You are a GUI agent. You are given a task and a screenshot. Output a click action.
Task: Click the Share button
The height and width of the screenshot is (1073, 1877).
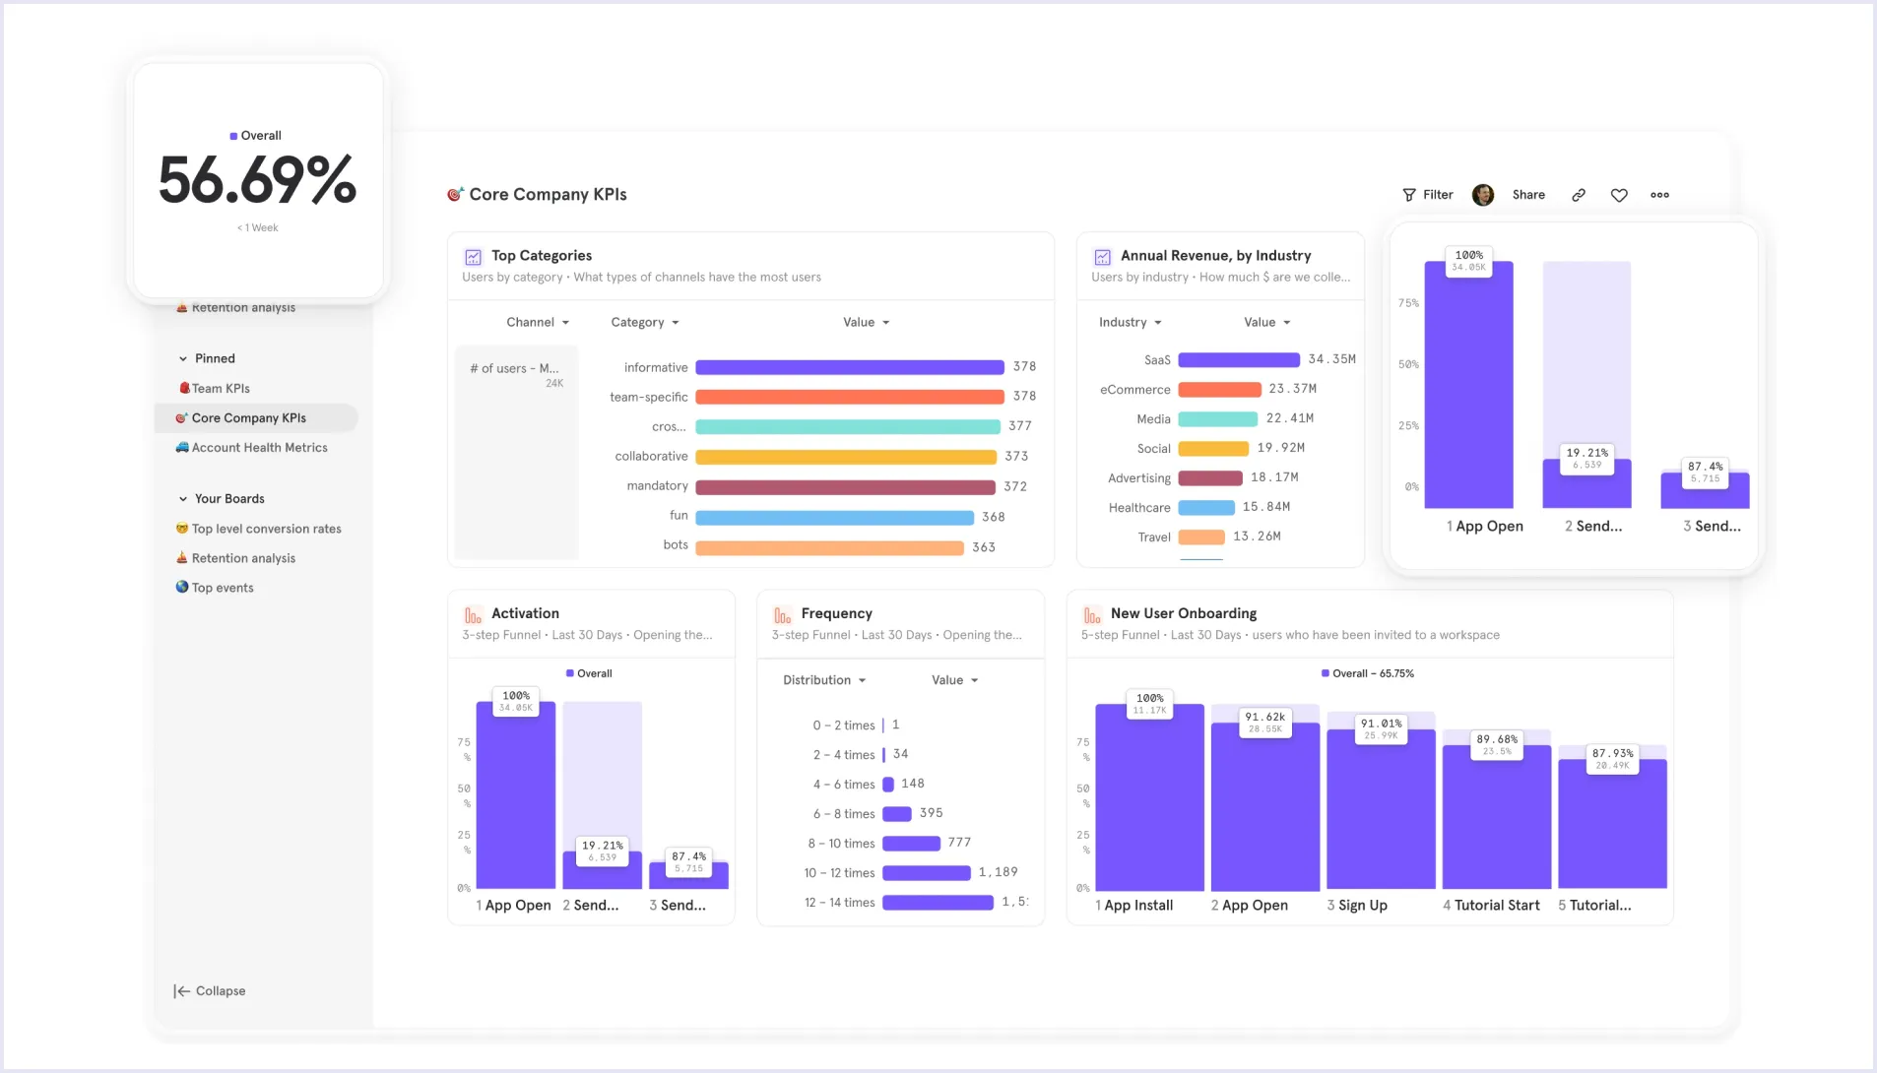tap(1528, 195)
